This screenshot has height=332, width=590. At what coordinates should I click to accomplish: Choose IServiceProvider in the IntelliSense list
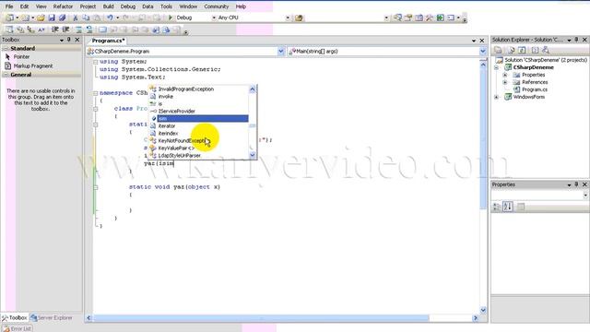tap(176, 111)
